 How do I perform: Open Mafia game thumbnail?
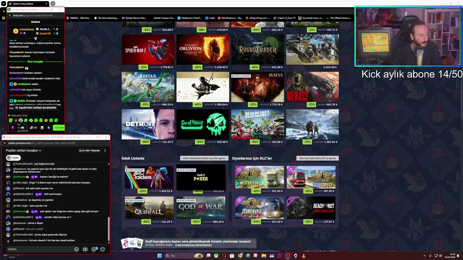(x=258, y=87)
